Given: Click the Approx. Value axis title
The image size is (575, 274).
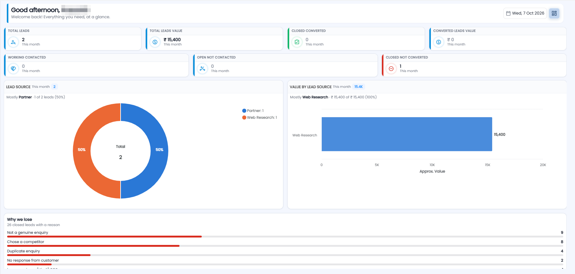Looking at the screenshot, I should [432, 171].
